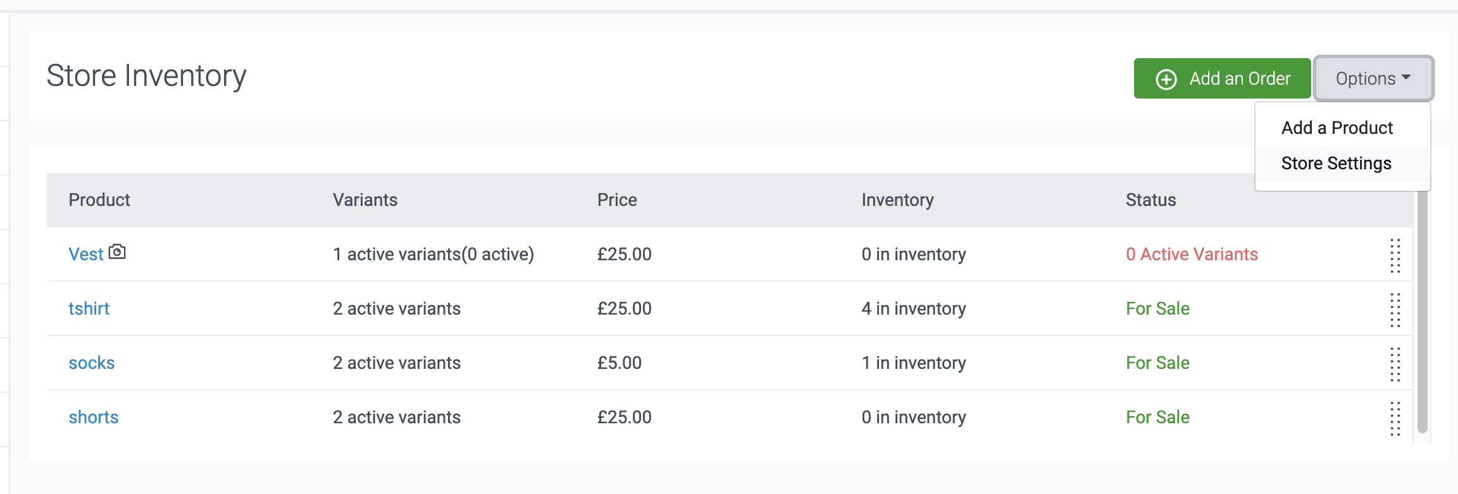Click the Options caret arrow
The height and width of the screenshot is (494, 1458).
[1406, 78]
